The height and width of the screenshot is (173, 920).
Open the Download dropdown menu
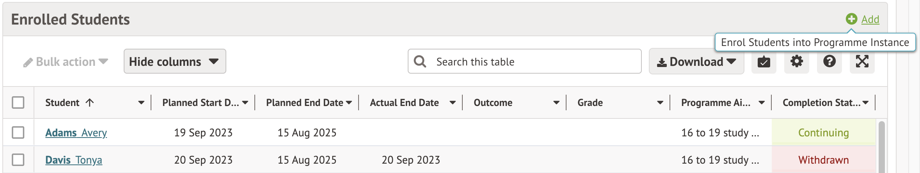tap(696, 62)
